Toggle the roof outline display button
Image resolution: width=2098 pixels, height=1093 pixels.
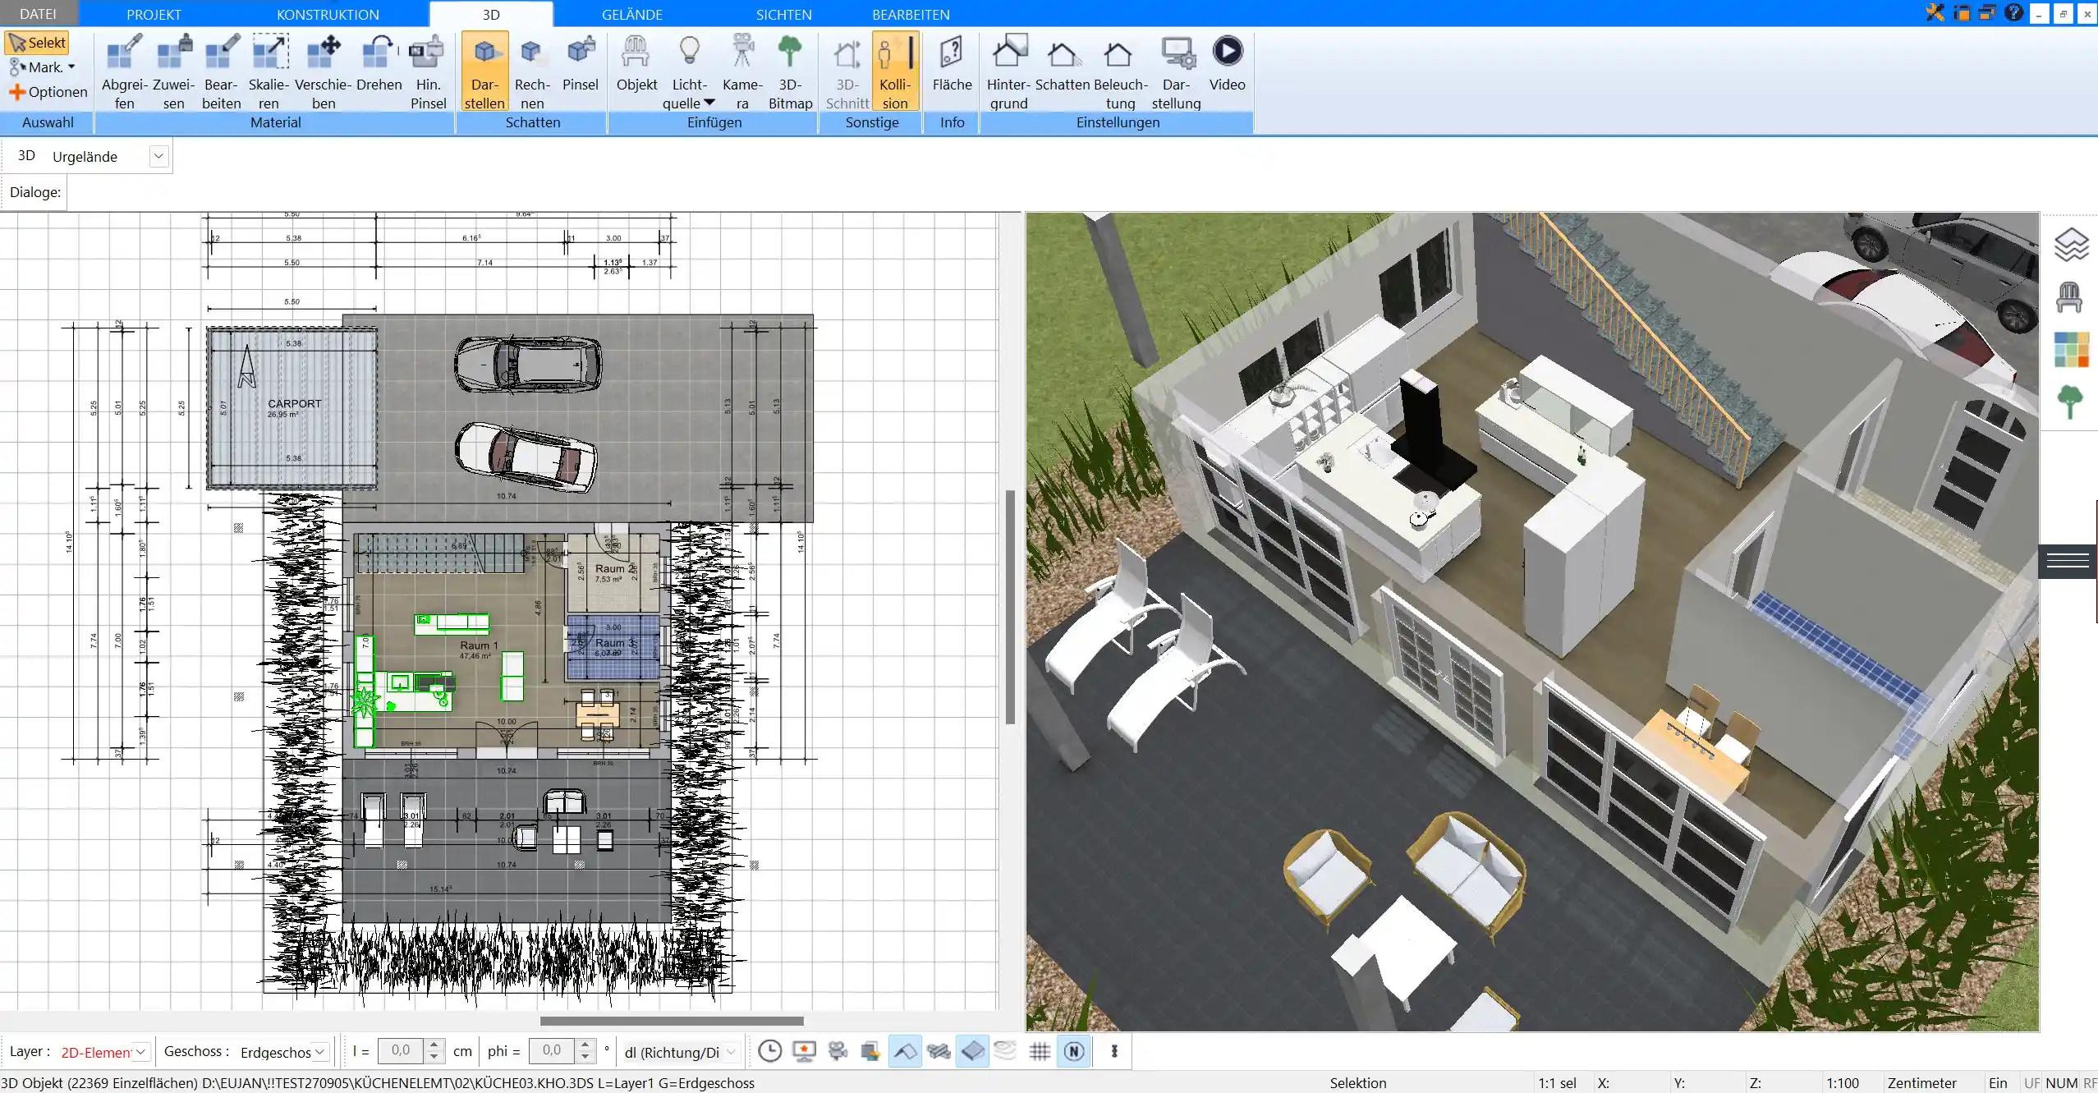pyautogui.click(x=905, y=1051)
